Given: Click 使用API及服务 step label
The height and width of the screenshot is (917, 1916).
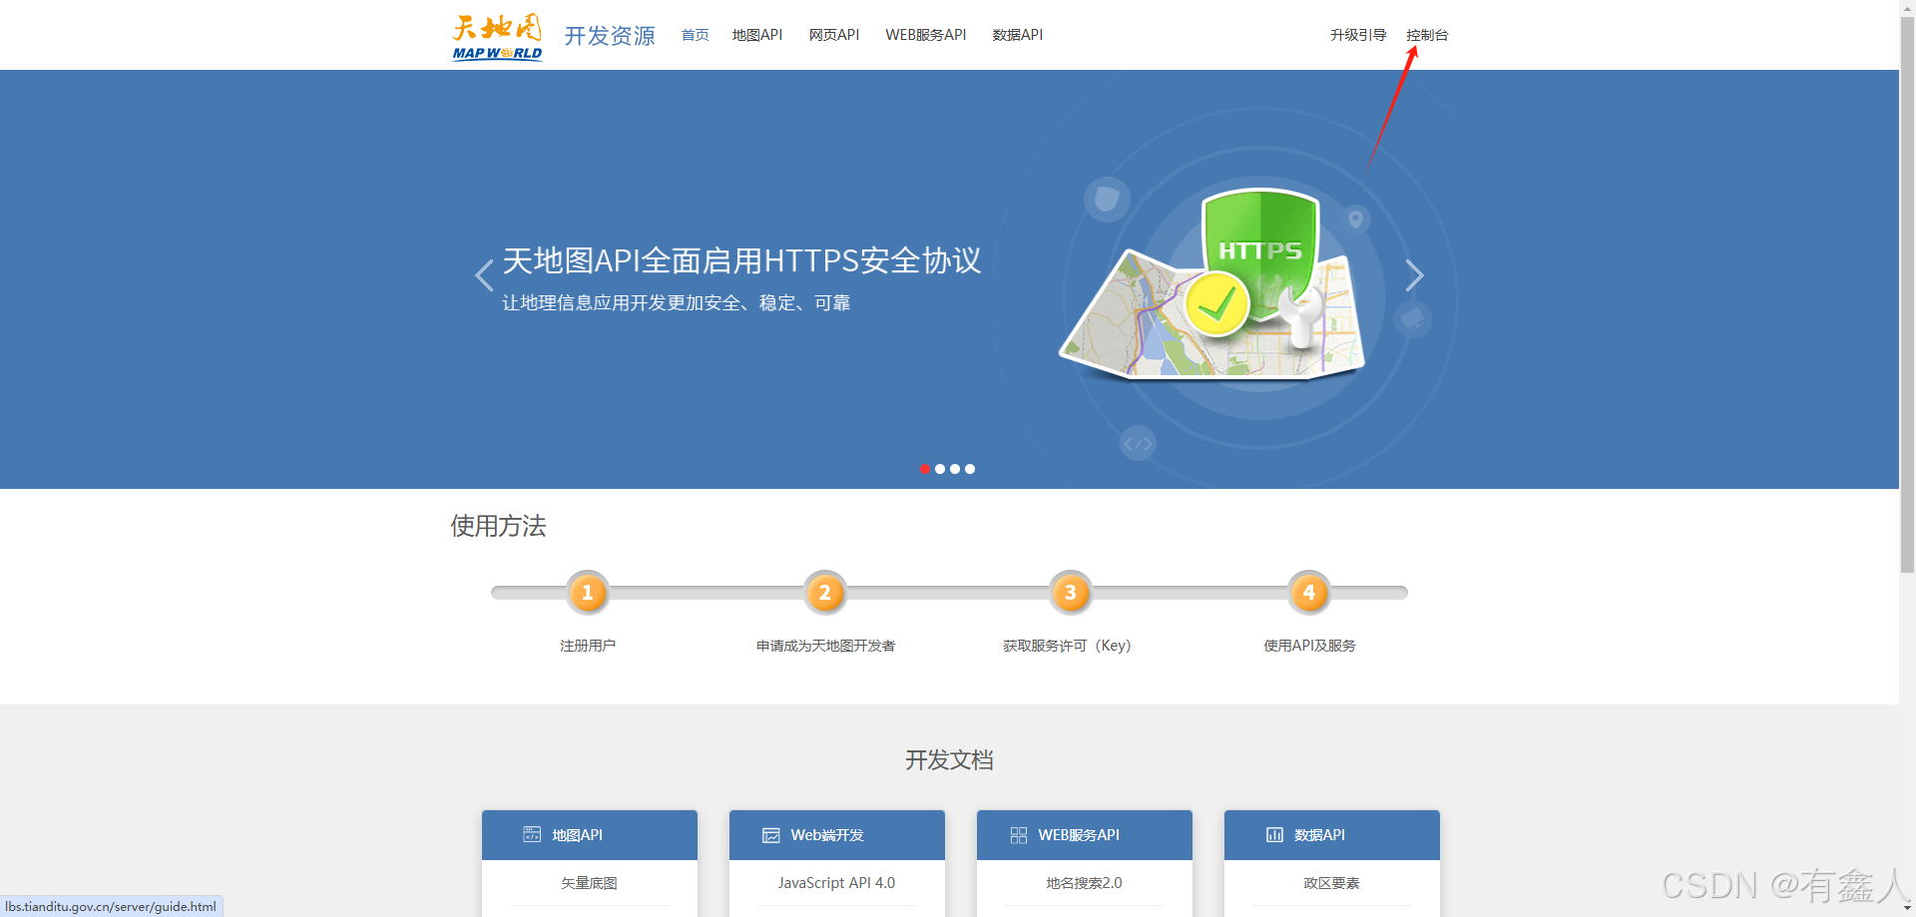Looking at the screenshot, I should (1309, 646).
